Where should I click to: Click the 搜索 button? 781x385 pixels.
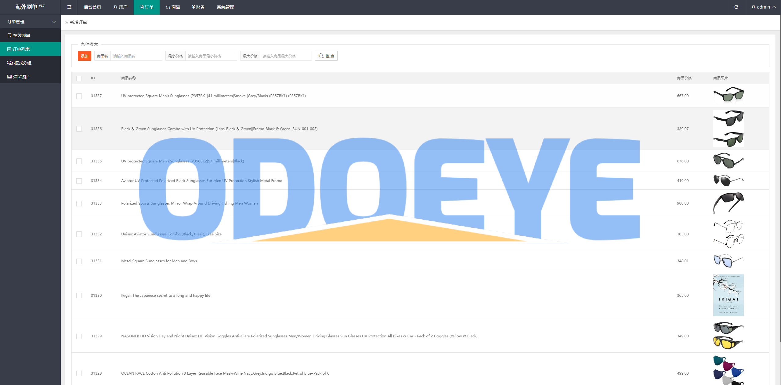click(x=326, y=56)
